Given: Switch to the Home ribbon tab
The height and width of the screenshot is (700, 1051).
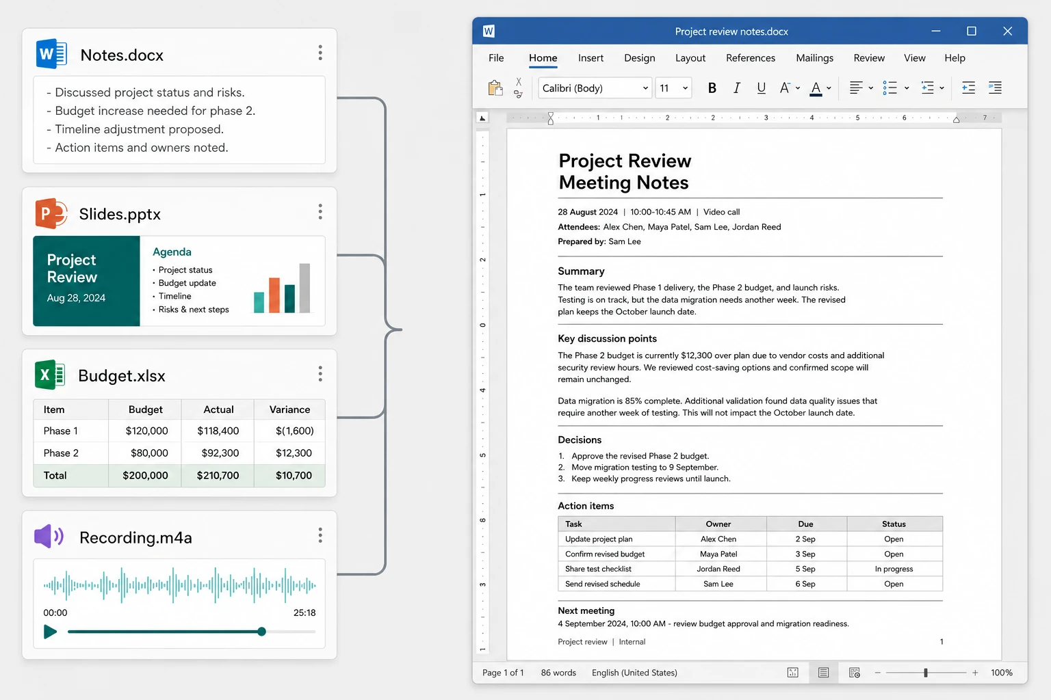Looking at the screenshot, I should [x=543, y=58].
